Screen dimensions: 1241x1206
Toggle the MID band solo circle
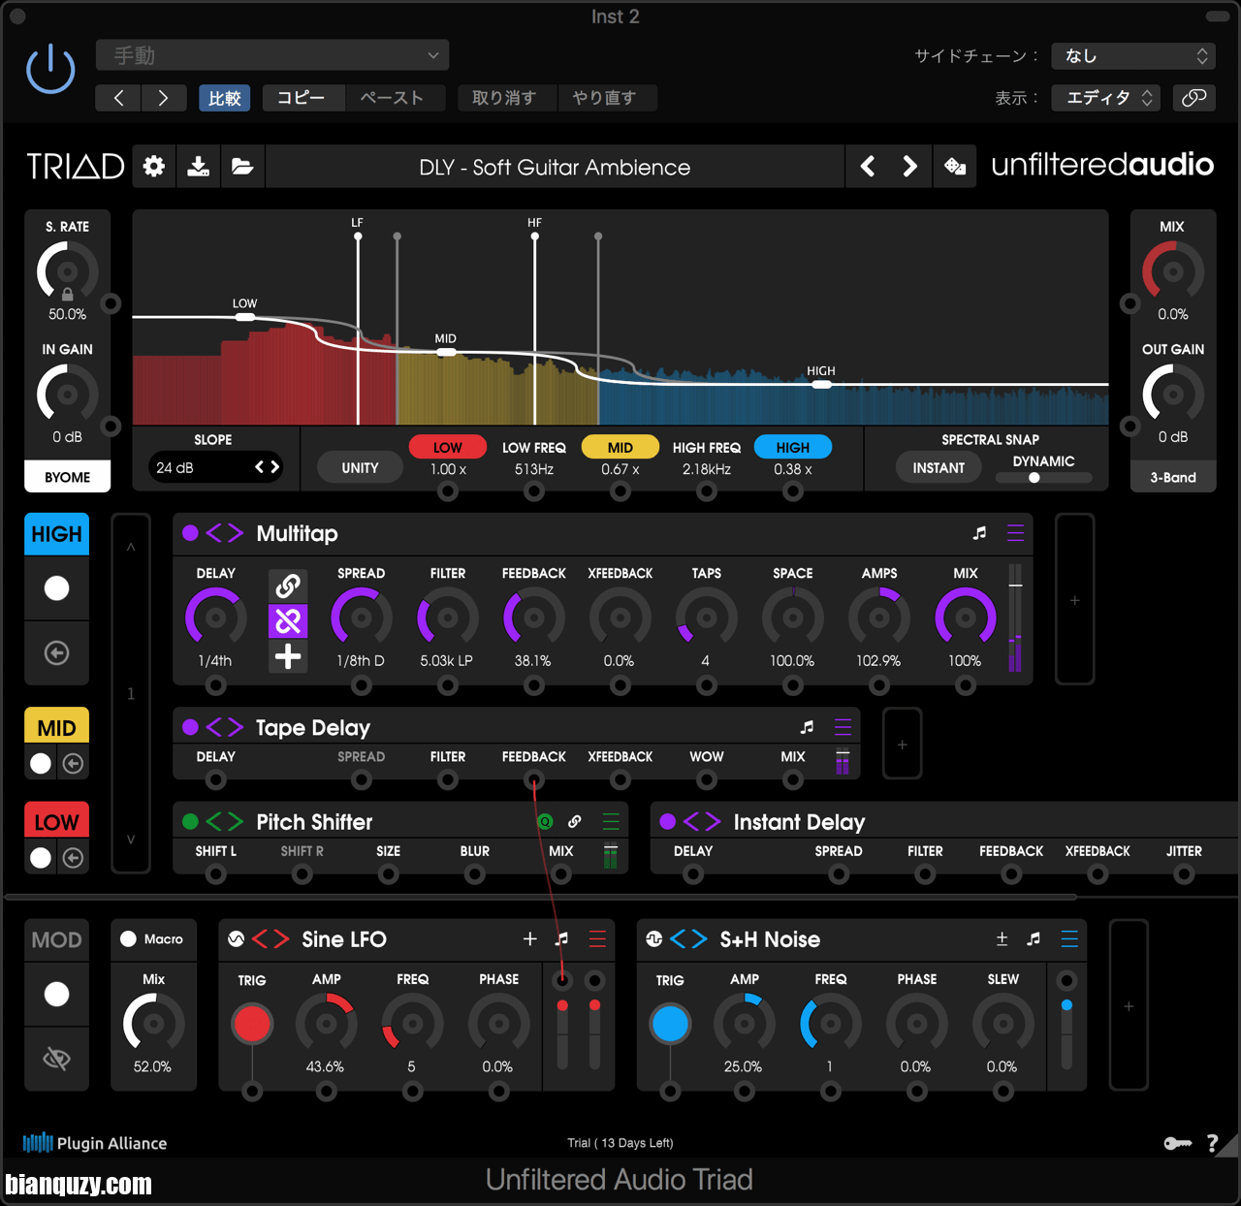41,764
